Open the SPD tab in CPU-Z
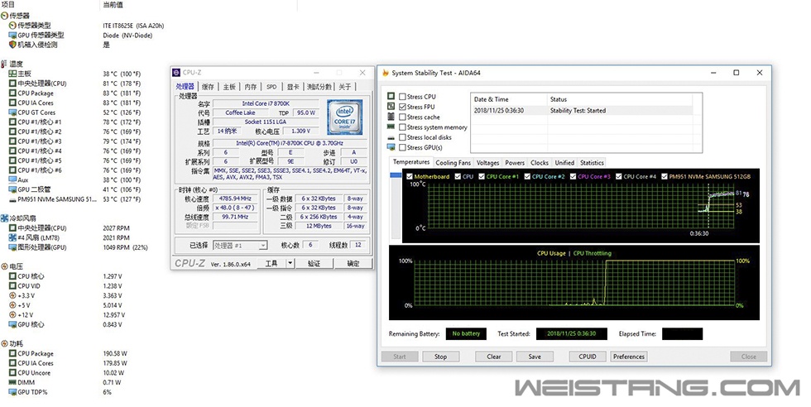811x407 pixels. (271, 87)
